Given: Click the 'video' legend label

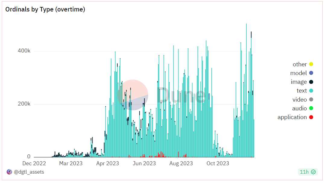Looking at the screenshot, I should point(299,100).
